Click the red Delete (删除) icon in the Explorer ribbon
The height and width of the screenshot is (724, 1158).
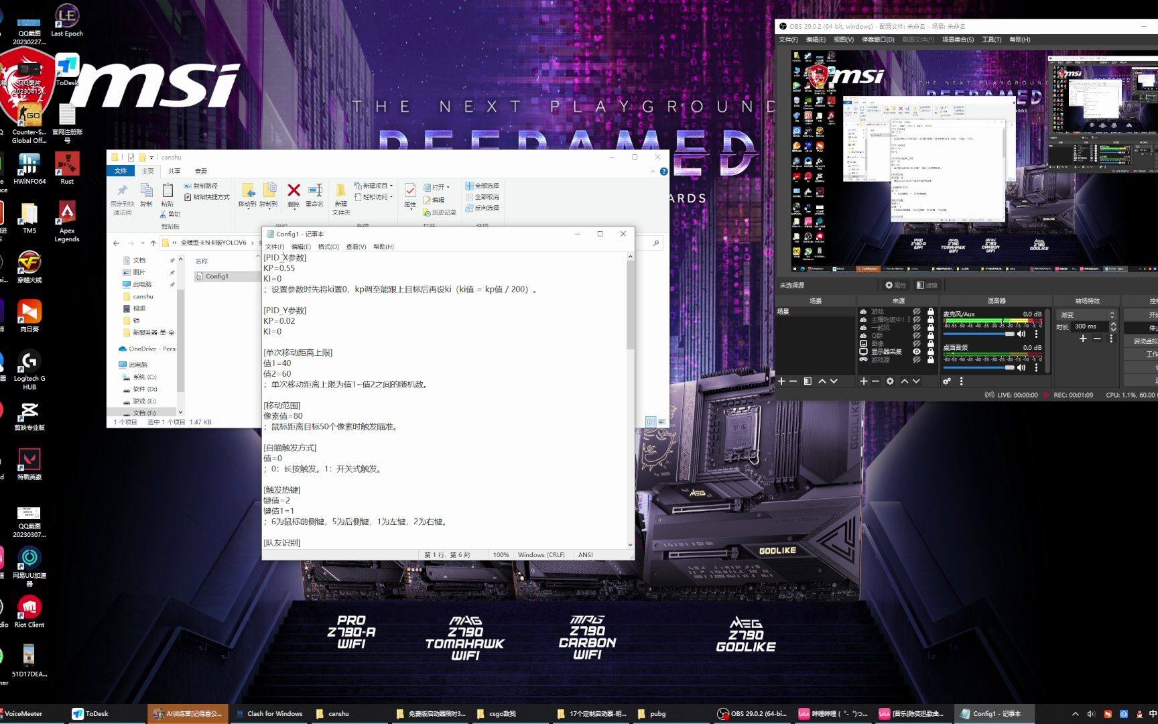point(294,191)
